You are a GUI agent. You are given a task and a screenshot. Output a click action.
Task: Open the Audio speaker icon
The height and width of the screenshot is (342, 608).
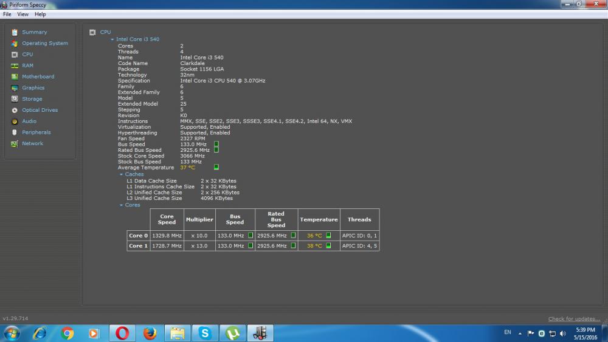click(15, 121)
